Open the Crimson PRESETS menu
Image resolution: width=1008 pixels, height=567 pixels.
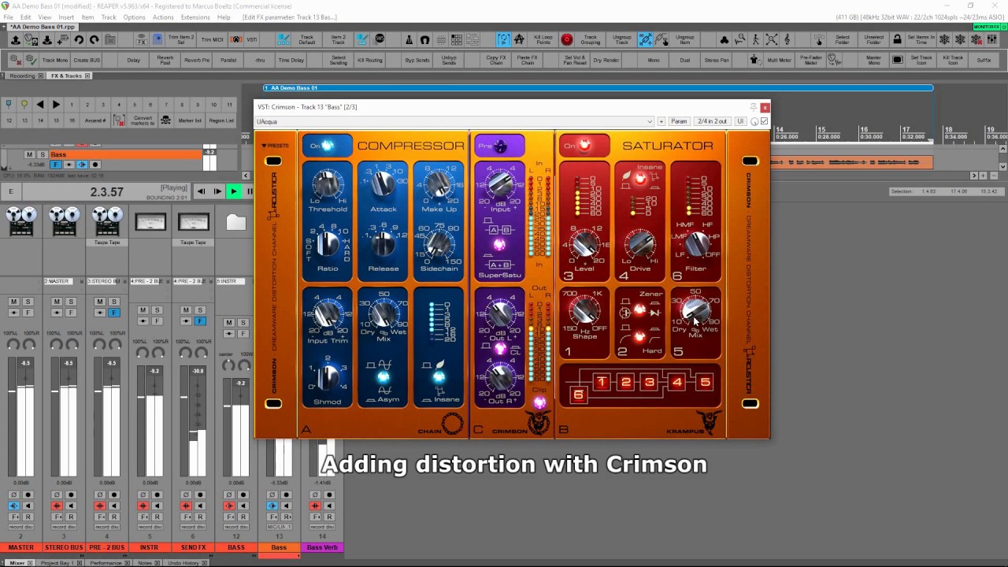[276, 146]
